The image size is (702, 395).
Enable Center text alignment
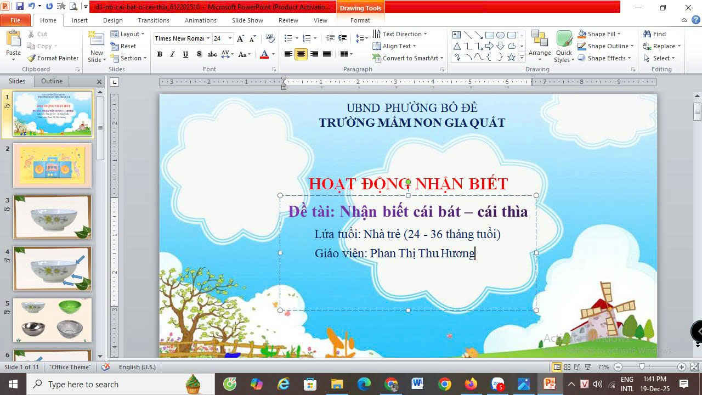pyautogui.click(x=301, y=54)
